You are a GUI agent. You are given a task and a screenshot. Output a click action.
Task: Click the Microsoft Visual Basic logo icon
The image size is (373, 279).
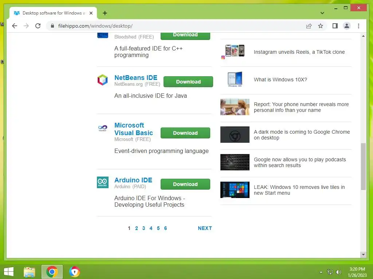pyautogui.click(x=102, y=128)
